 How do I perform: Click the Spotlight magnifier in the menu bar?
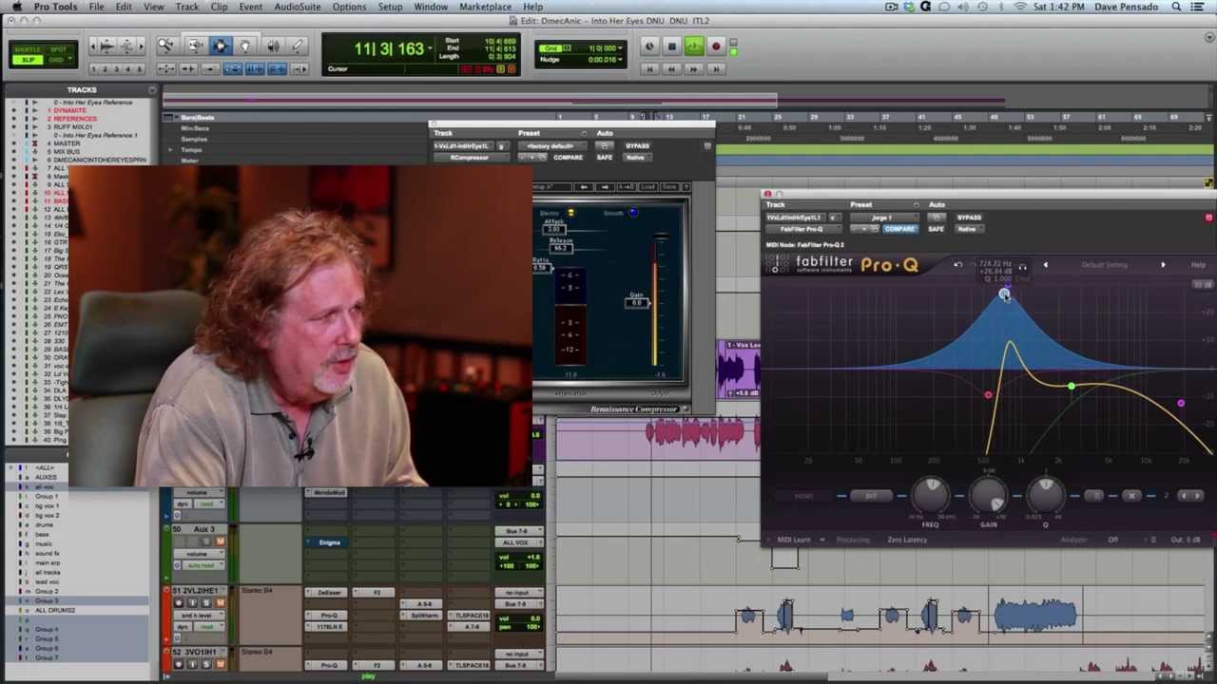tap(1177, 7)
